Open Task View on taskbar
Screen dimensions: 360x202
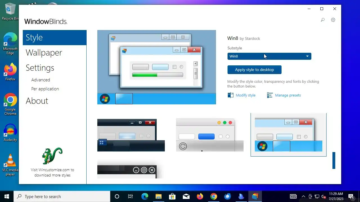click(x=130, y=196)
